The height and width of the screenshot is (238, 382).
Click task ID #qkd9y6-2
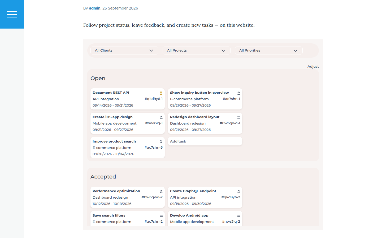pos(231,197)
